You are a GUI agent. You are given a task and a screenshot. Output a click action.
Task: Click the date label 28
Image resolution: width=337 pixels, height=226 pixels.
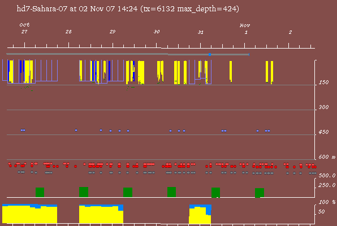point(68,32)
